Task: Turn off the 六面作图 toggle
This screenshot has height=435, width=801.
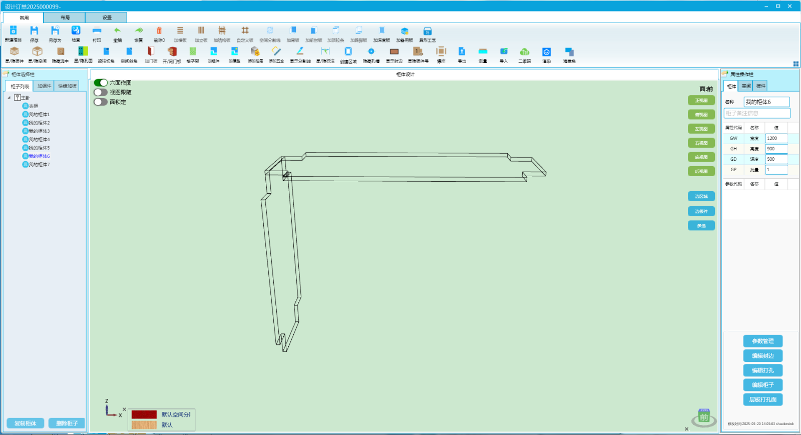Action: click(101, 83)
